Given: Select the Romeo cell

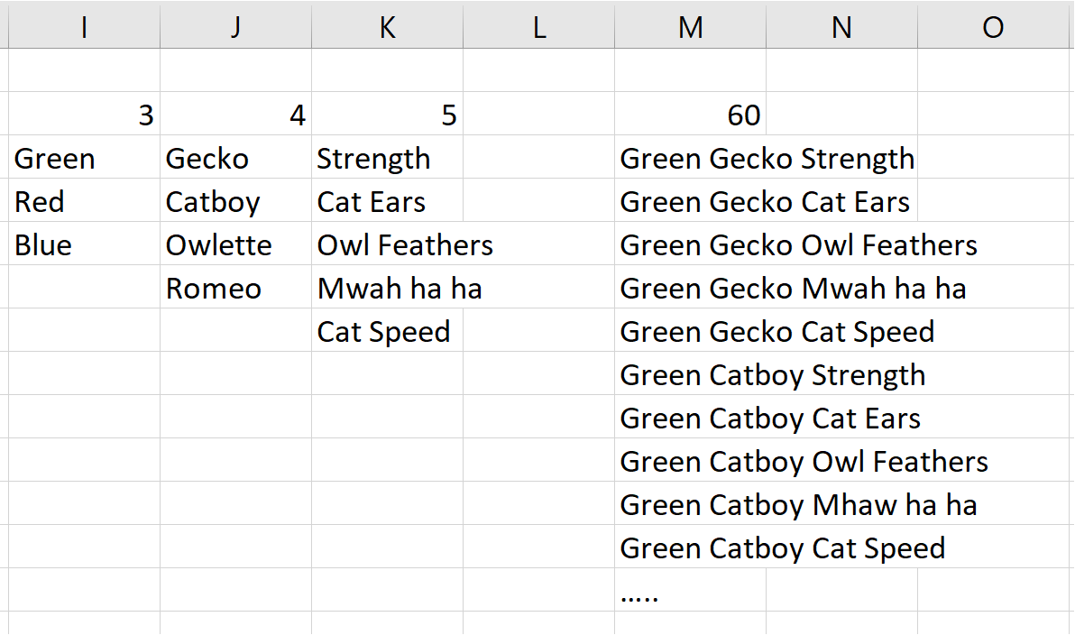Looking at the screenshot, I should click(x=235, y=289).
